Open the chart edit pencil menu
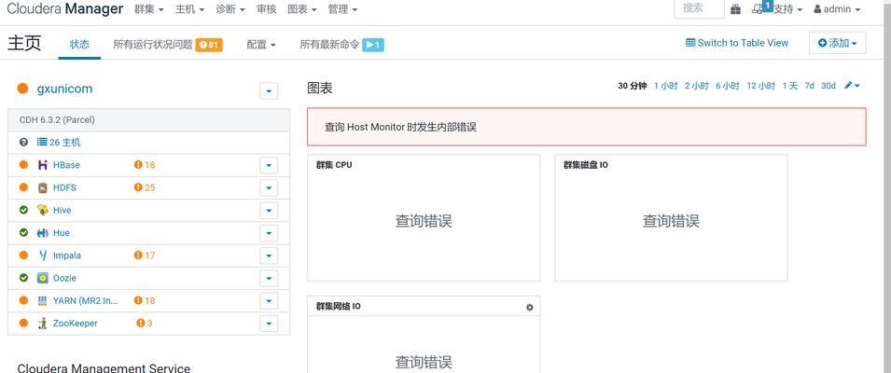The width and height of the screenshot is (891, 373). click(852, 86)
